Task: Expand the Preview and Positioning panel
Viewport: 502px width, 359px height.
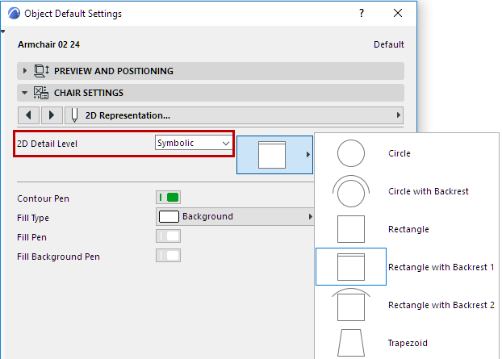Action: (25, 71)
